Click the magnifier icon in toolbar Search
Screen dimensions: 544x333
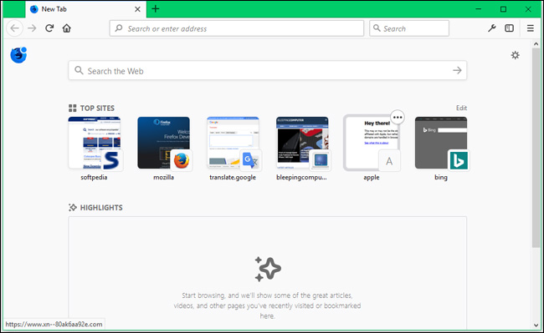[377, 28]
